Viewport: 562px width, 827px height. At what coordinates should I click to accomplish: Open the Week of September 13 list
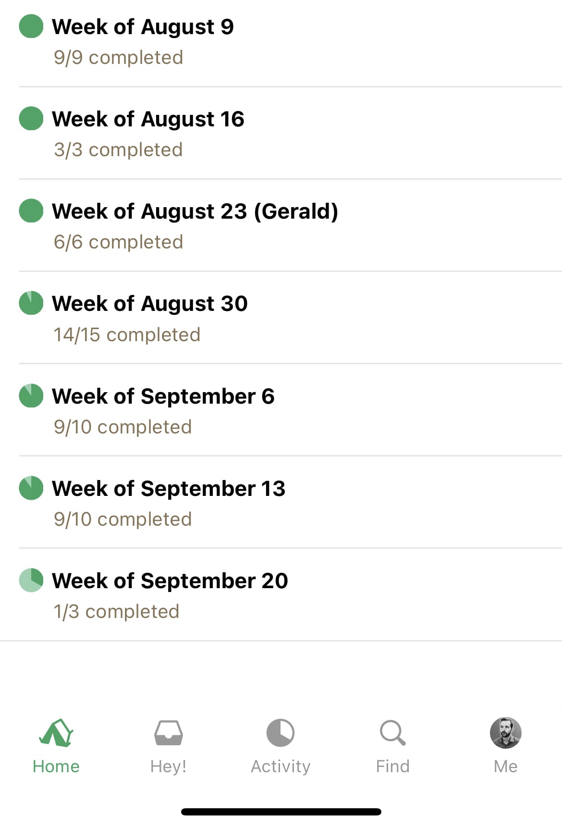[x=290, y=502]
